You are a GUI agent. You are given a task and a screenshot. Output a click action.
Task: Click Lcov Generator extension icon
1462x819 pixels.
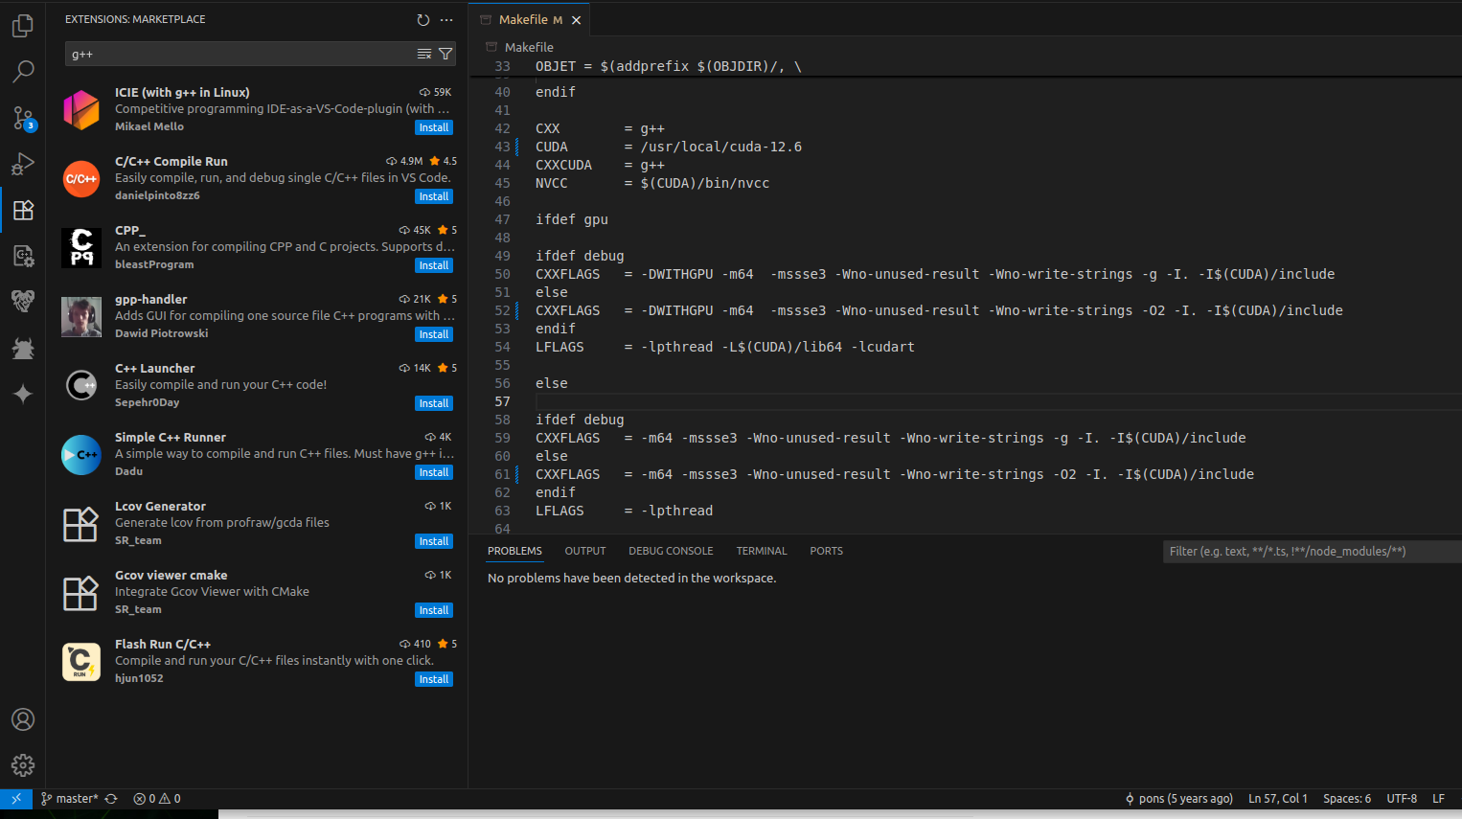[x=81, y=523]
